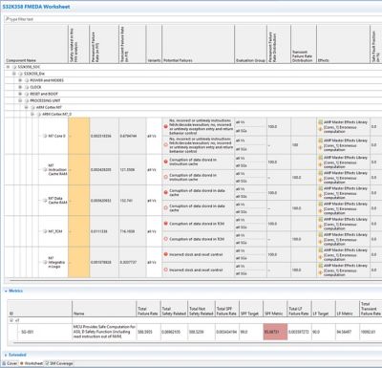Click the TCM transient corruption failure icon

click(x=165, y=239)
